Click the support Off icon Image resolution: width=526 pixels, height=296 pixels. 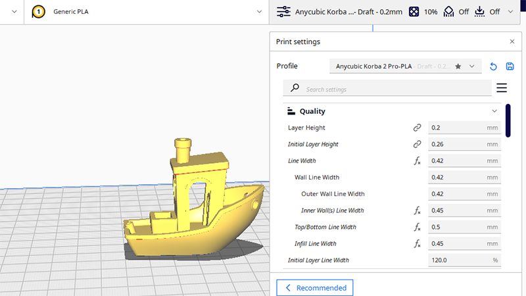tap(450, 12)
